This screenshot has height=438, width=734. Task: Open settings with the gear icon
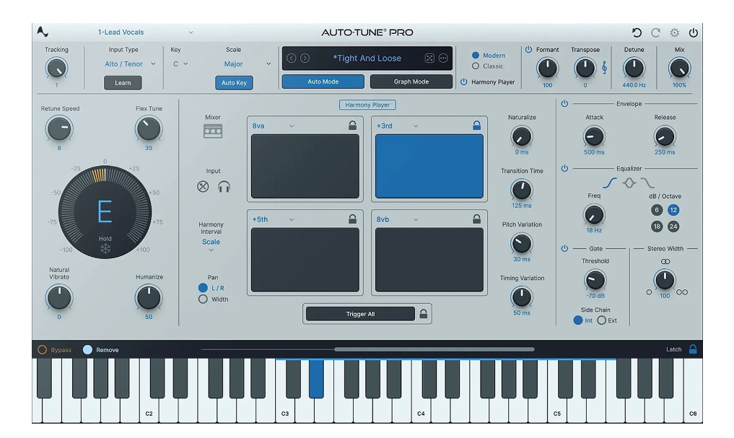pyautogui.click(x=675, y=32)
